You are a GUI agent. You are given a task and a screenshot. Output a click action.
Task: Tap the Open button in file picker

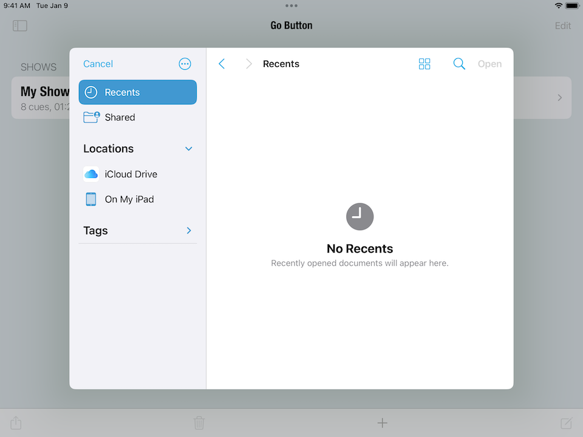(x=489, y=64)
